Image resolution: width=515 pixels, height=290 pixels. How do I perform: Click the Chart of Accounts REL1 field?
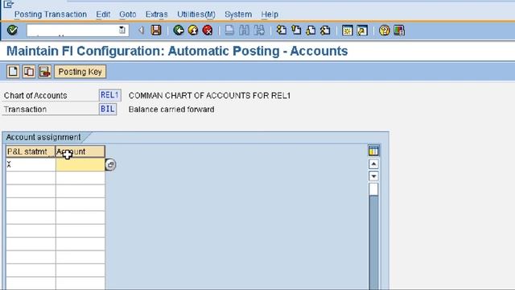pos(109,95)
